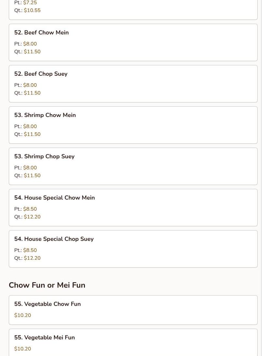Pick the Shrimp Chow Mein pint price

tap(30, 126)
